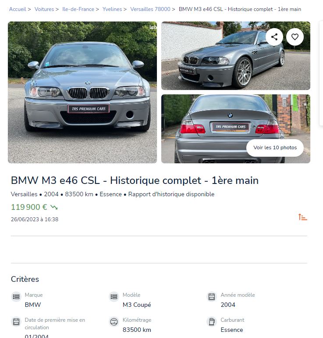The height and width of the screenshot is (338, 323).
Task: Click the Carburant fuel pump icon
Action: pyautogui.click(x=212, y=322)
